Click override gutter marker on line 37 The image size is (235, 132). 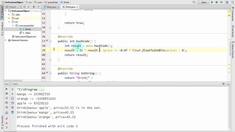[47, 40]
